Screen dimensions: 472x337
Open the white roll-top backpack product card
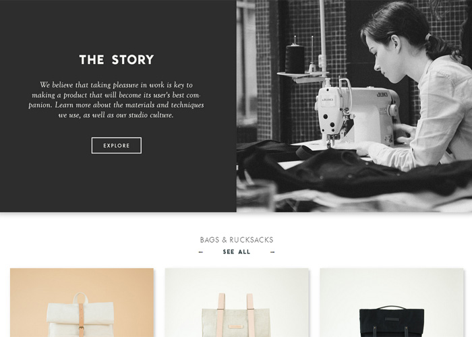(82, 303)
